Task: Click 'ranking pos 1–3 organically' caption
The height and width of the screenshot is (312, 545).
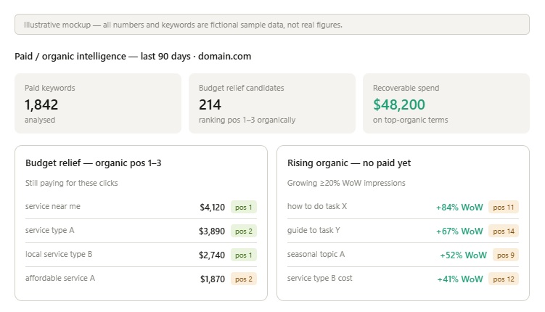Action: click(x=247, y=120)
